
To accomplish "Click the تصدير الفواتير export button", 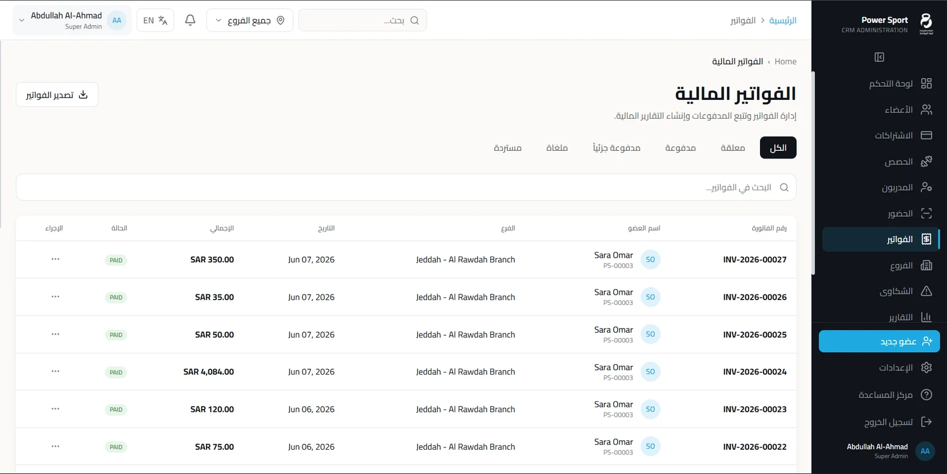I will [57, 95].
